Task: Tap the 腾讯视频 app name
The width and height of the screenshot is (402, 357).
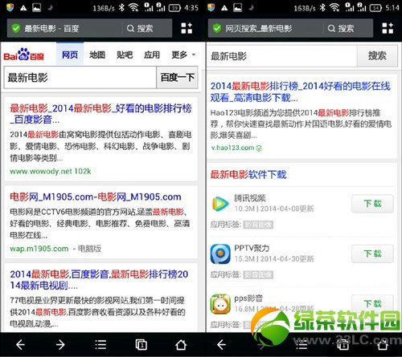Action: pyautogui.click(x=250, y=198)
